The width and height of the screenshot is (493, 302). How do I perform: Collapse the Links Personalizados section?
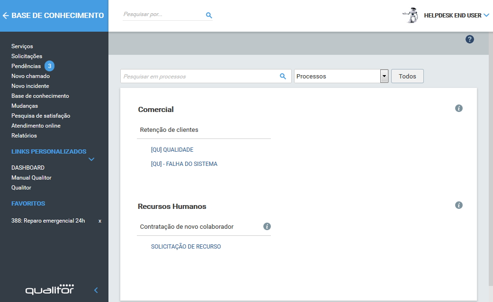pyautogui.click(x=91, y=159)
